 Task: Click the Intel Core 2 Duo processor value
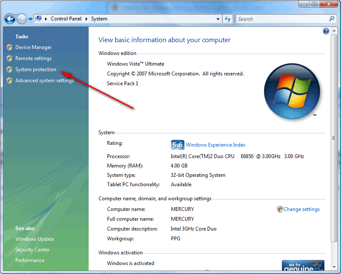pyautogui.click(x=237, y=156)
